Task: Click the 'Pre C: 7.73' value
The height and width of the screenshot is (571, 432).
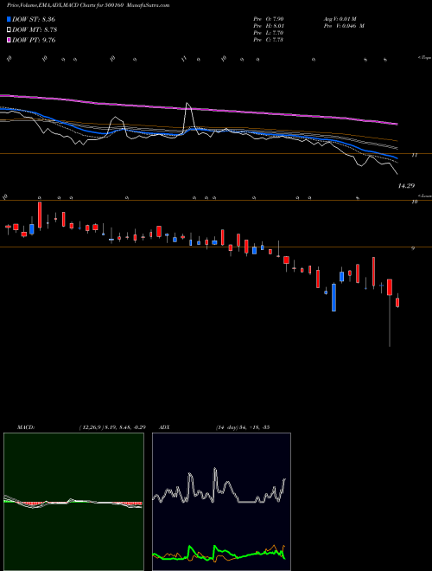Action: [268, 40]
